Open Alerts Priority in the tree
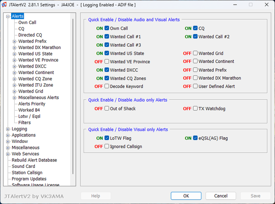The height and width of the screenshot is (204, 275). pos(32,104)
